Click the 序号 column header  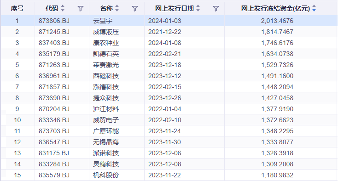pyautogui.click(x=17, y=8)
